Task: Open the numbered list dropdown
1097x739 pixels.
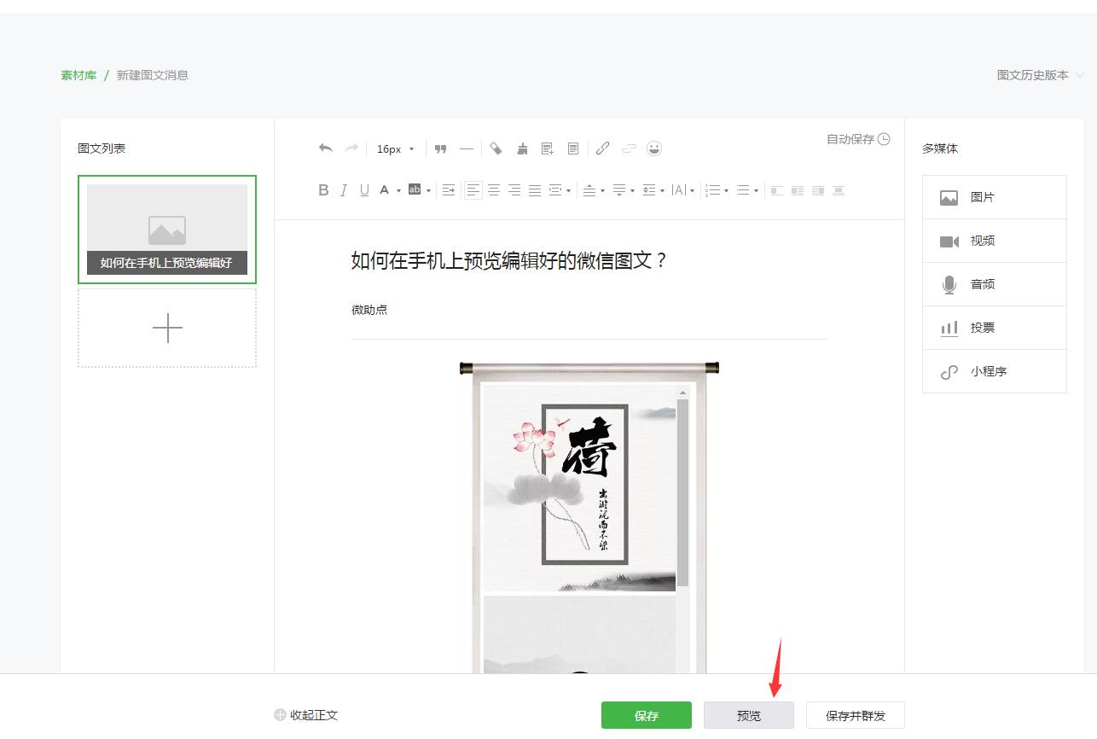Action: (x=717, y=190)
